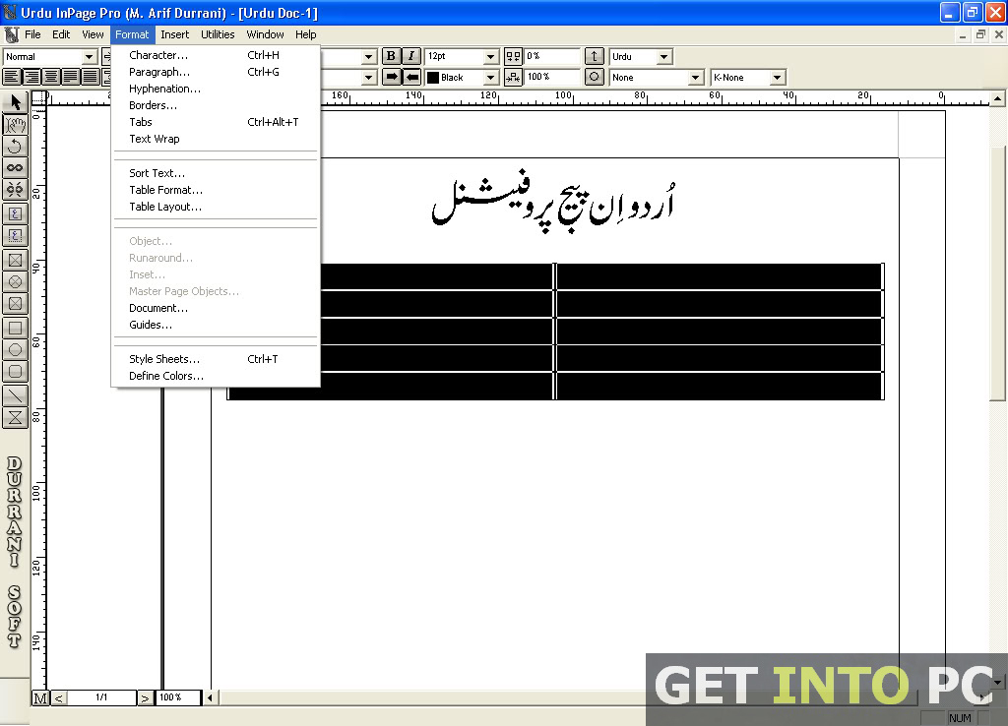
Task: Open the Utilities menu
Action: coord(218,34)
